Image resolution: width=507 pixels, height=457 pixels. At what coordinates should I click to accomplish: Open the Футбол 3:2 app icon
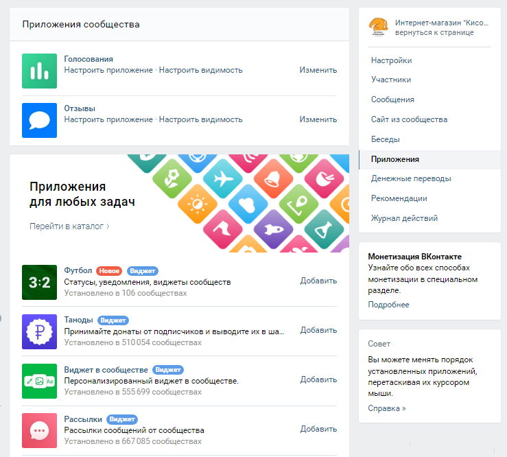(x=39, y=282)
